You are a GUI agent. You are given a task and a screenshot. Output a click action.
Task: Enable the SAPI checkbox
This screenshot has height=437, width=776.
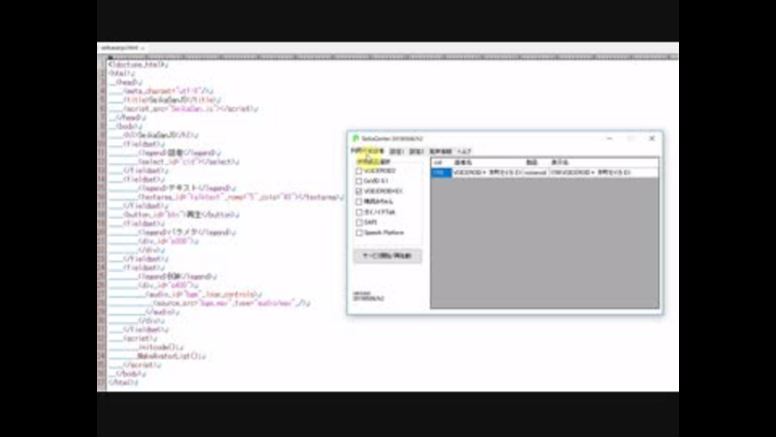click(359, 223)
